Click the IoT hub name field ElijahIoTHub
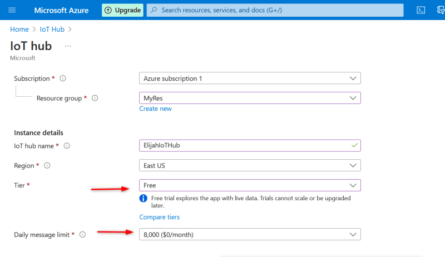 [x=250, y=146]
